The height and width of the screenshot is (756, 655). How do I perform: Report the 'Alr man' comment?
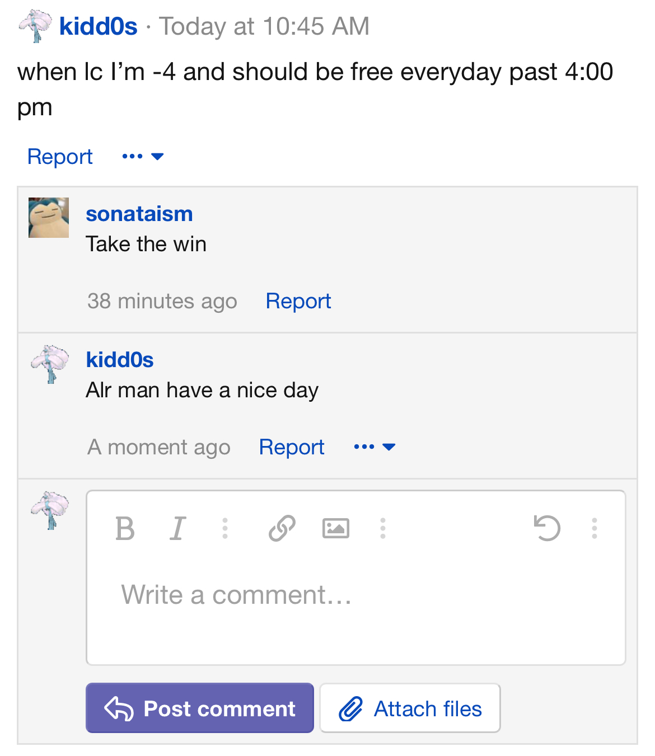pyautogui.click(x=292, y=447)
